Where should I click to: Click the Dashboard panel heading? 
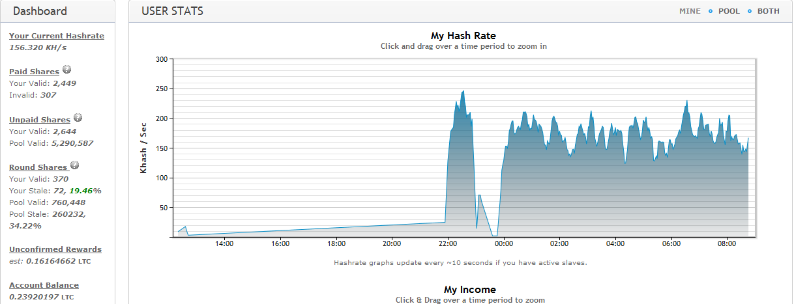(40, 11)
